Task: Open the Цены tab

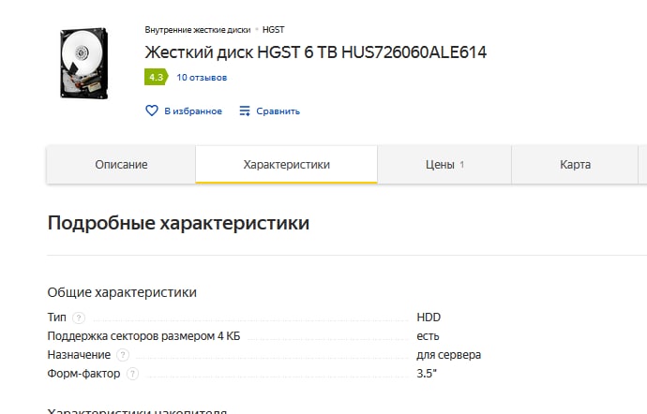Action: coord(440,165)
